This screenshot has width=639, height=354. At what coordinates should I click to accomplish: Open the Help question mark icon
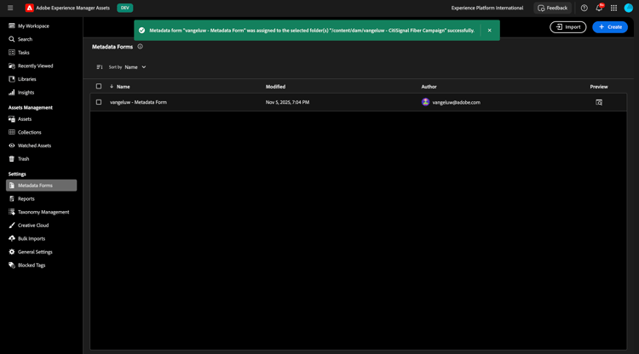[584, 8]
